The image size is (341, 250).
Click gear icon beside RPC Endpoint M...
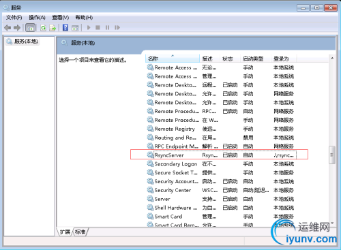point(150,146)
